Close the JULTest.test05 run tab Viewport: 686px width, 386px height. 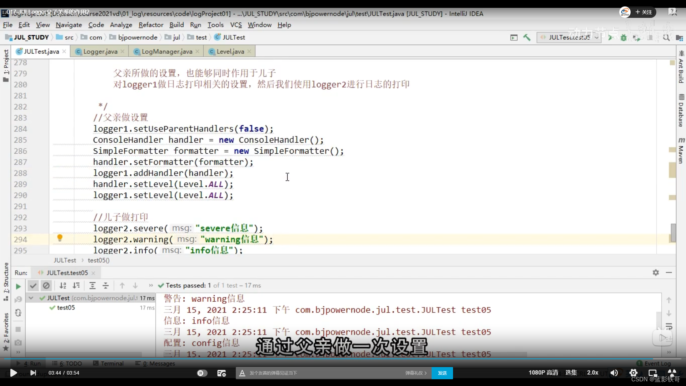click(x=93, y=273)
